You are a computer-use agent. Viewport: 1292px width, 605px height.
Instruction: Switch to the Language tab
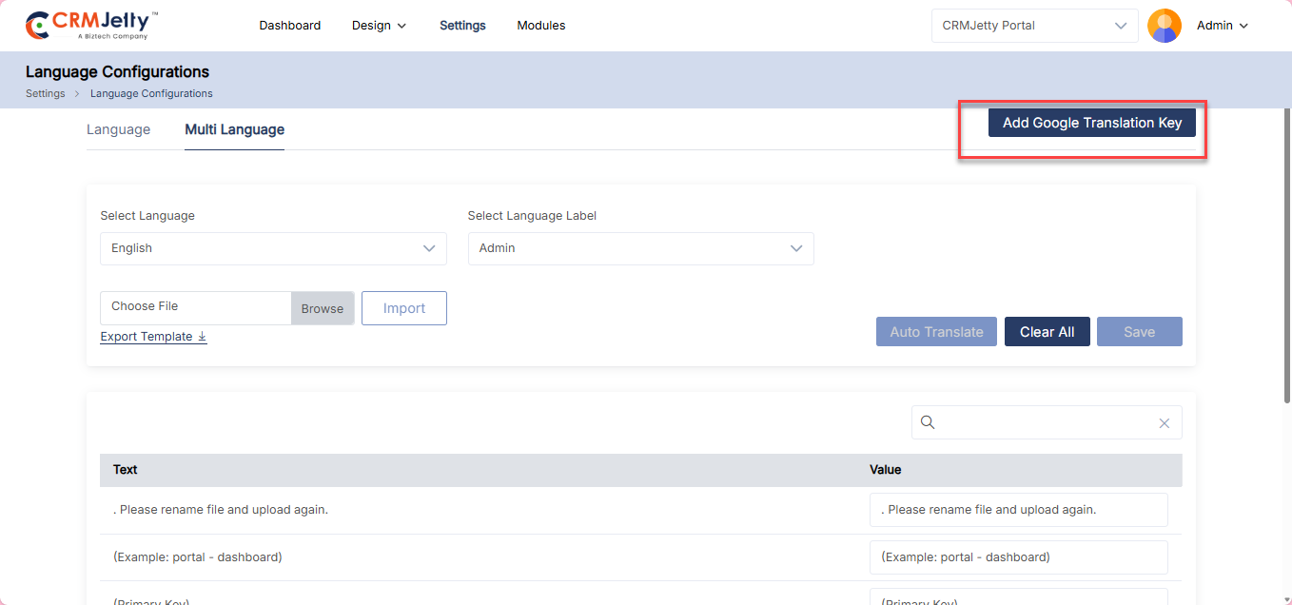118,129
